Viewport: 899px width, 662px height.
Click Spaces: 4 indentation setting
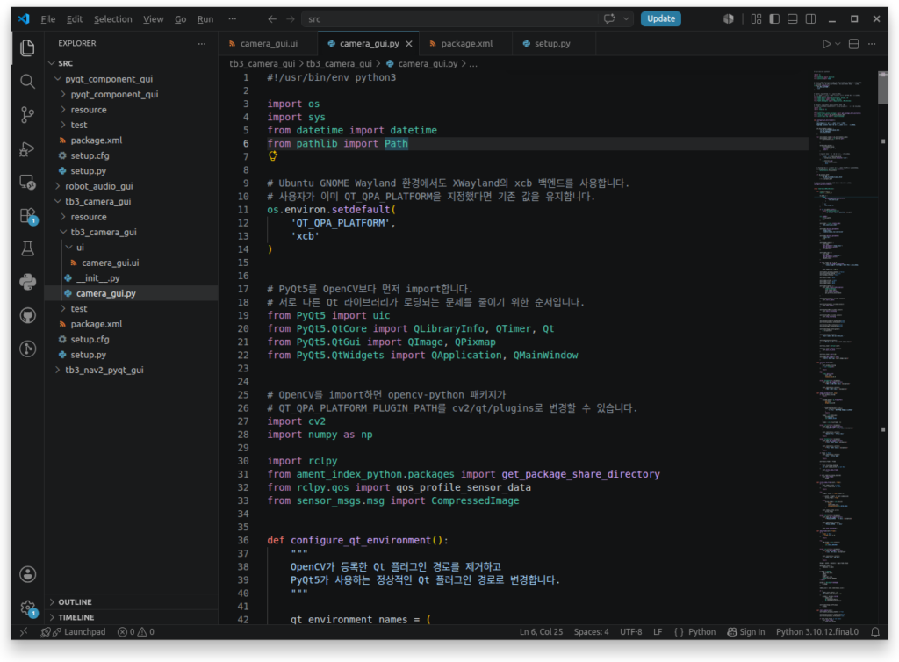(x=591, y=632)
